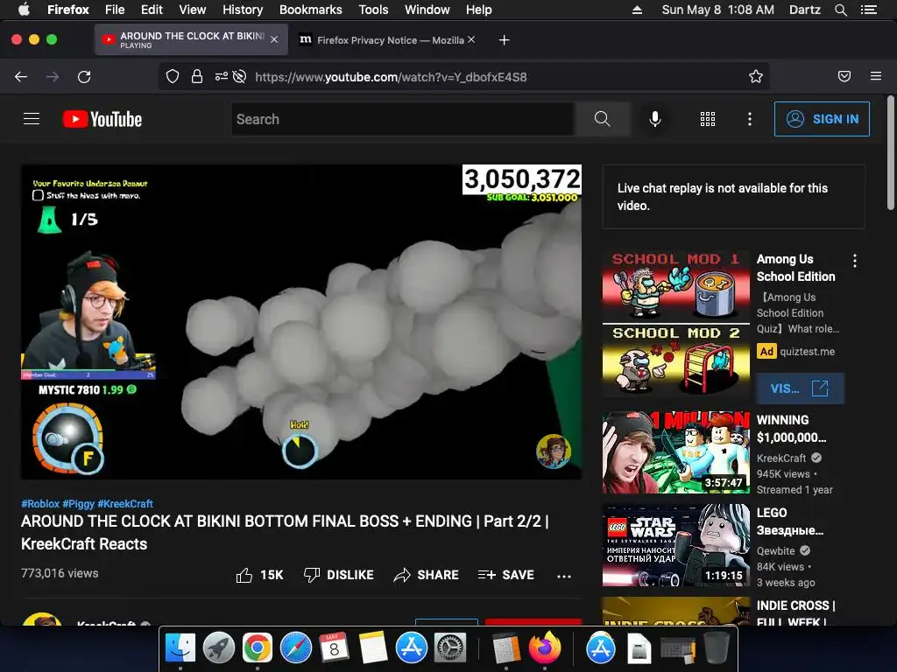Image resolution: width=897 pixels, height=672 pixels.
Task: Click the Dartz user name in the menu bar
Action: pyautogui.click(x=804, y=10)
